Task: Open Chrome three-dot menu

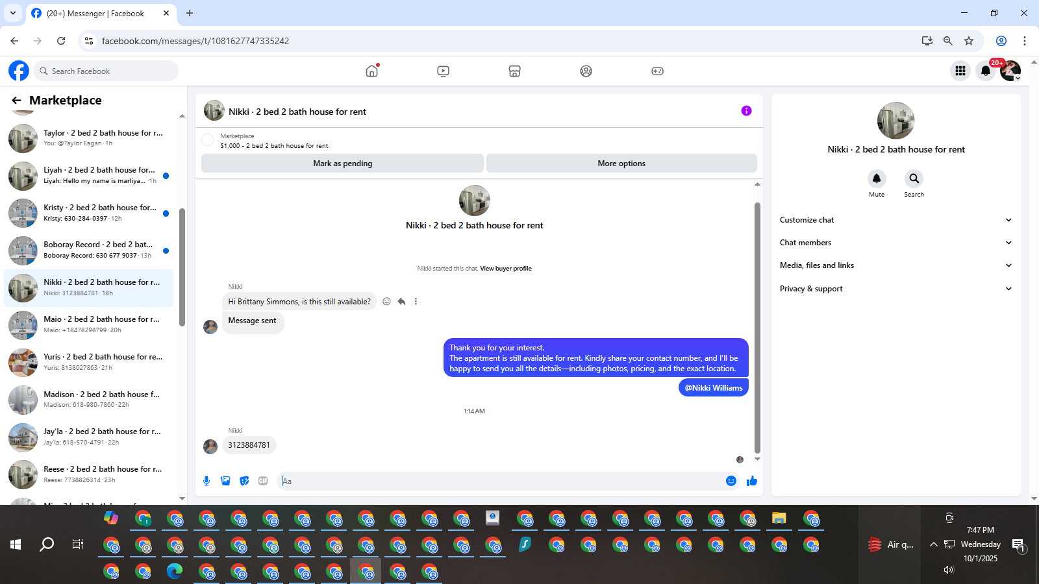Action: tap(1025, 41)
